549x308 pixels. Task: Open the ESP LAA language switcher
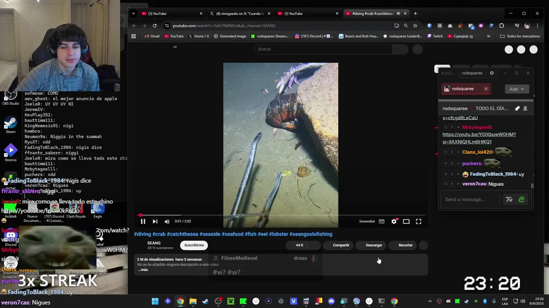(505, 301)
